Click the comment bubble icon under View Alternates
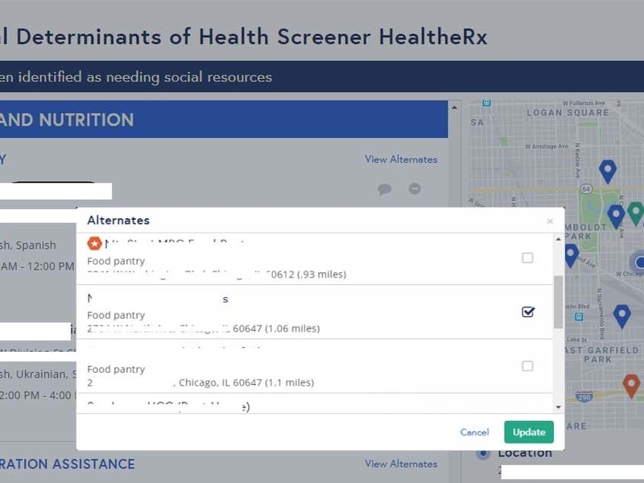The height and width of the screenshot is (483, 644). pyautogui.click(x=385, y=189)
